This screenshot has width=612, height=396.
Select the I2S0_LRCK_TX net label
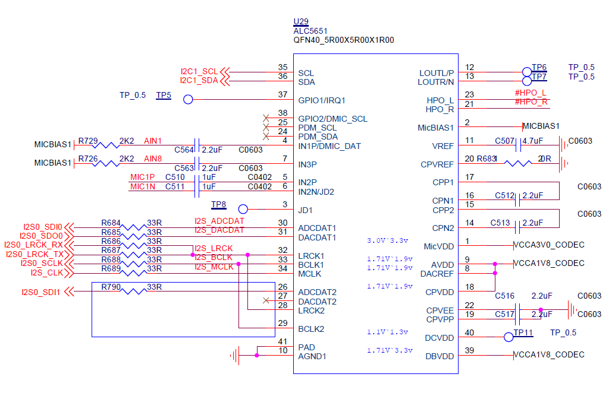click(x=34, y=255)
